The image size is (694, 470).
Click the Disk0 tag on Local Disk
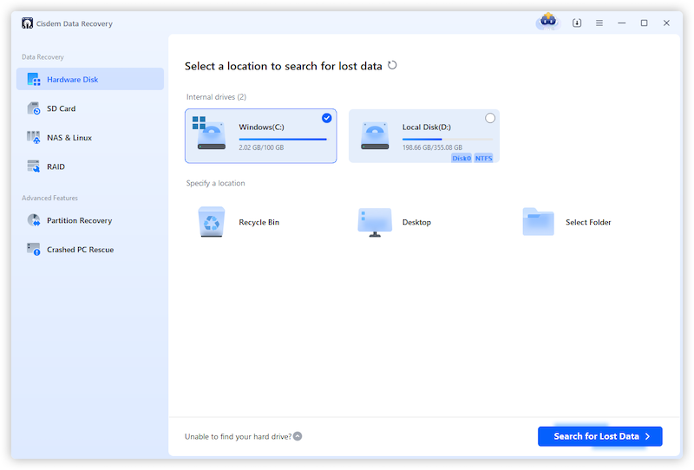462,158
